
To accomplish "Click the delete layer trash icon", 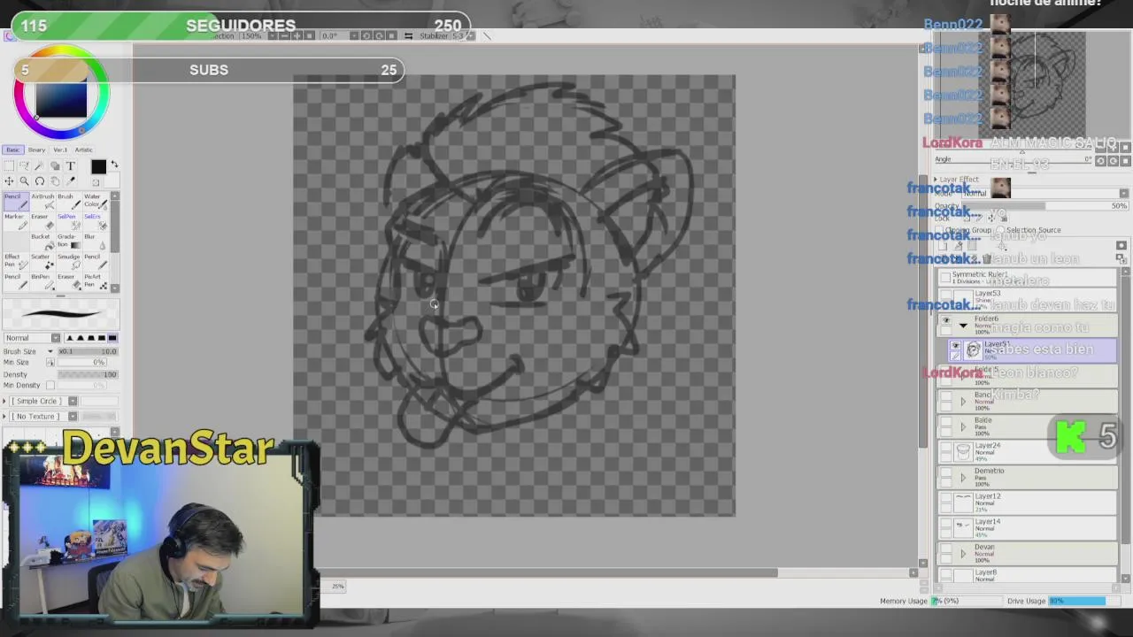I will coord(986,259).
